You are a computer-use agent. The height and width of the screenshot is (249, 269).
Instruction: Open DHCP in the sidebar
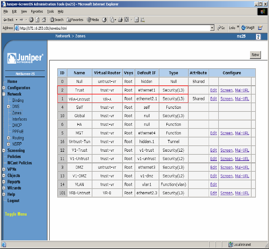click(x=17, y=125)
